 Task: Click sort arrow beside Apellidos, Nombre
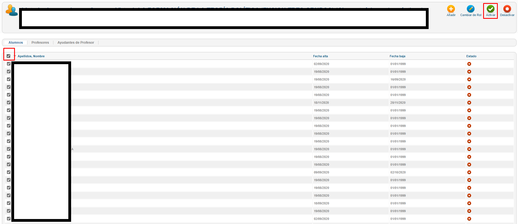15,56
